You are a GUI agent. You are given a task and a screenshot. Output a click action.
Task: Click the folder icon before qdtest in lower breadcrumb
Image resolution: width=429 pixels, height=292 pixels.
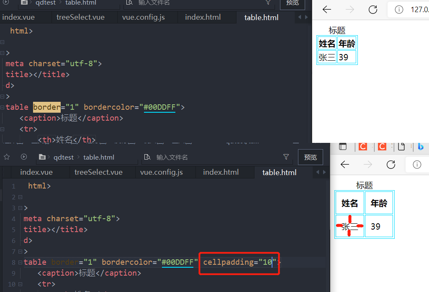coord(42,157)
